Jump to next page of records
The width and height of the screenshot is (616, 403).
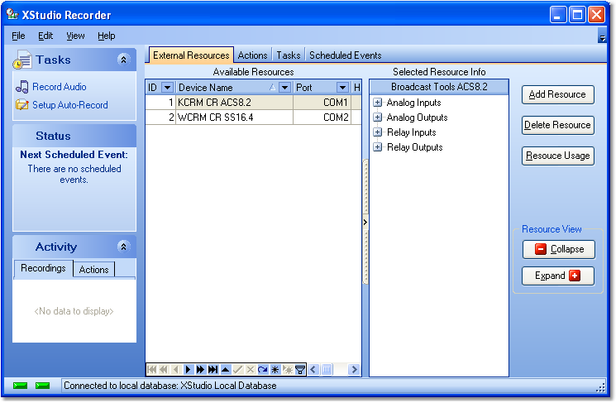(200, 370)
